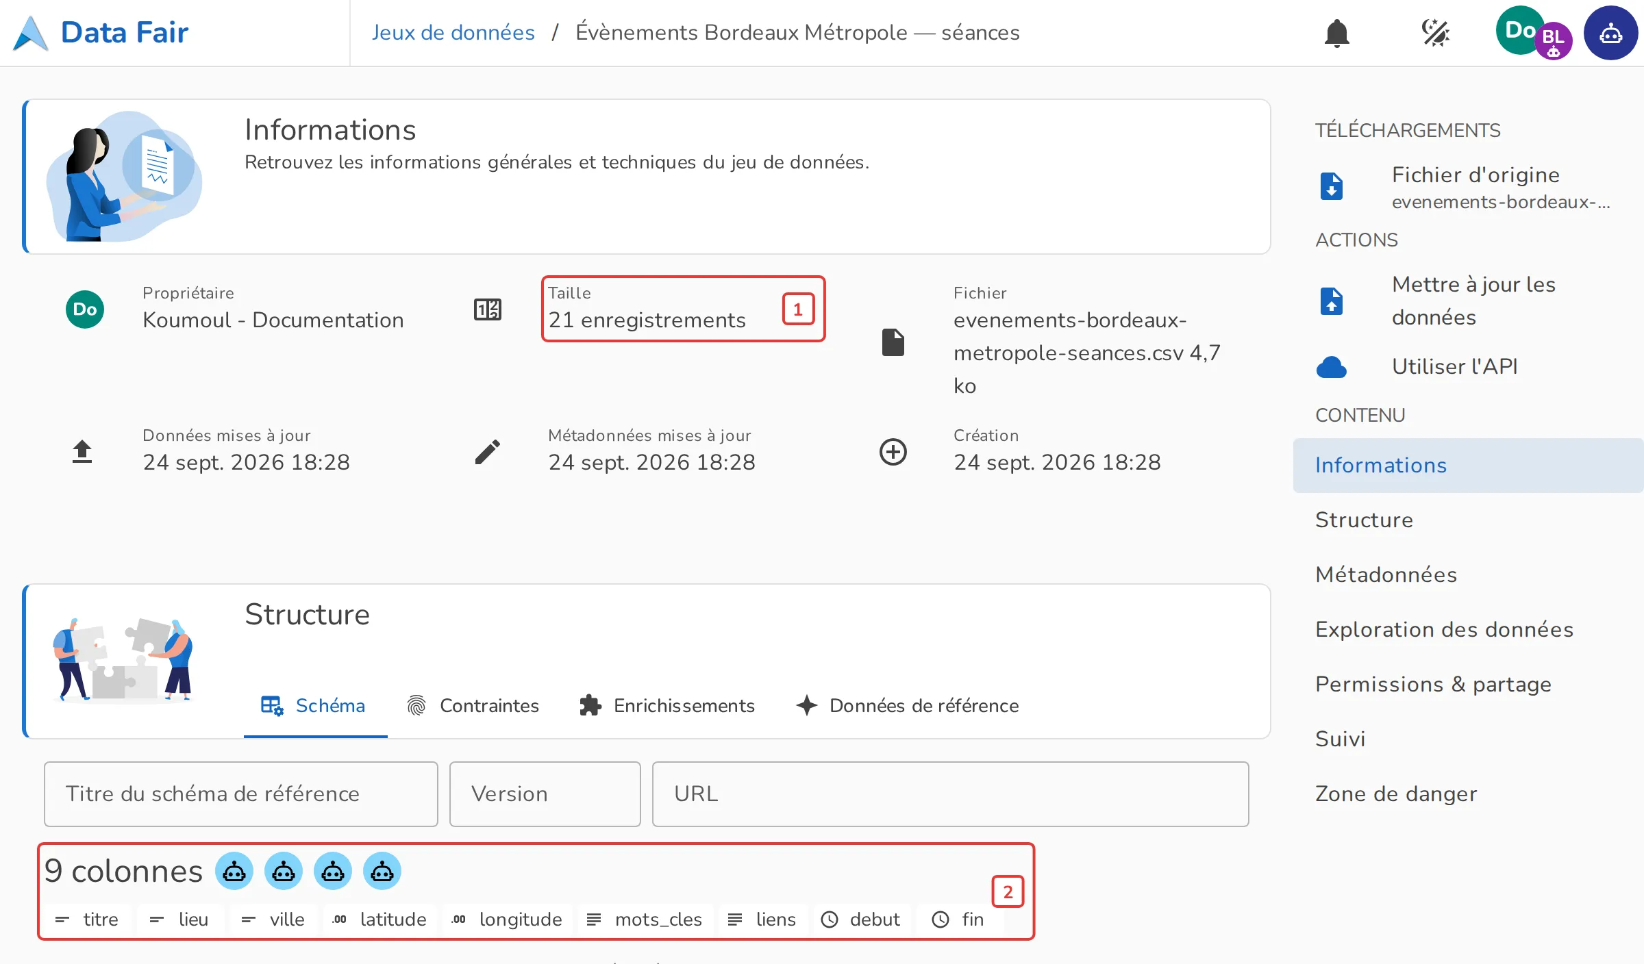Screen dimensions: 1644x964
Task: Click the first robot icon next to 9 colonnes
Action: tap(234, 871)
